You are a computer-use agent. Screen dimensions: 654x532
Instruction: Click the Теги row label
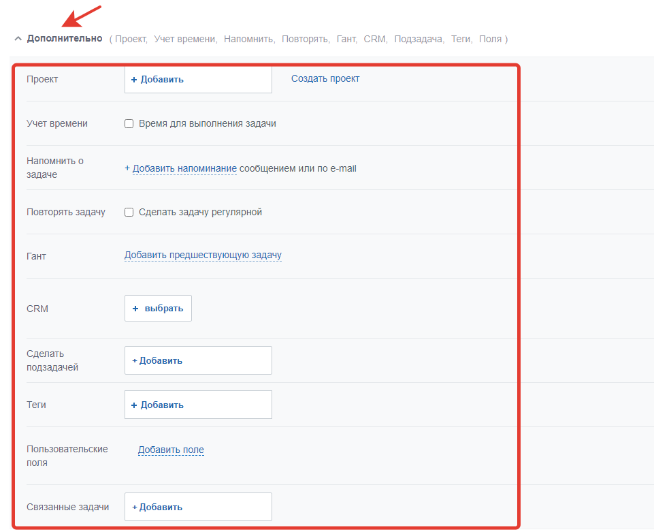[36, 405]
